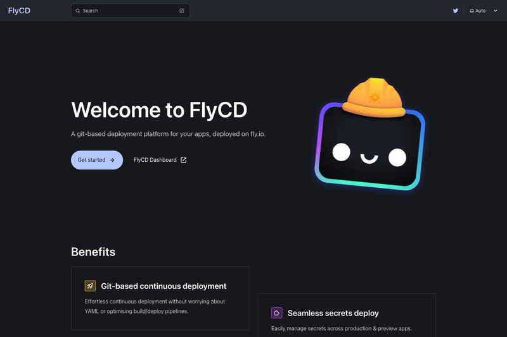Click the purple icon in secrets card
This screenshot has height=337, width=507.
click(277, 313)
